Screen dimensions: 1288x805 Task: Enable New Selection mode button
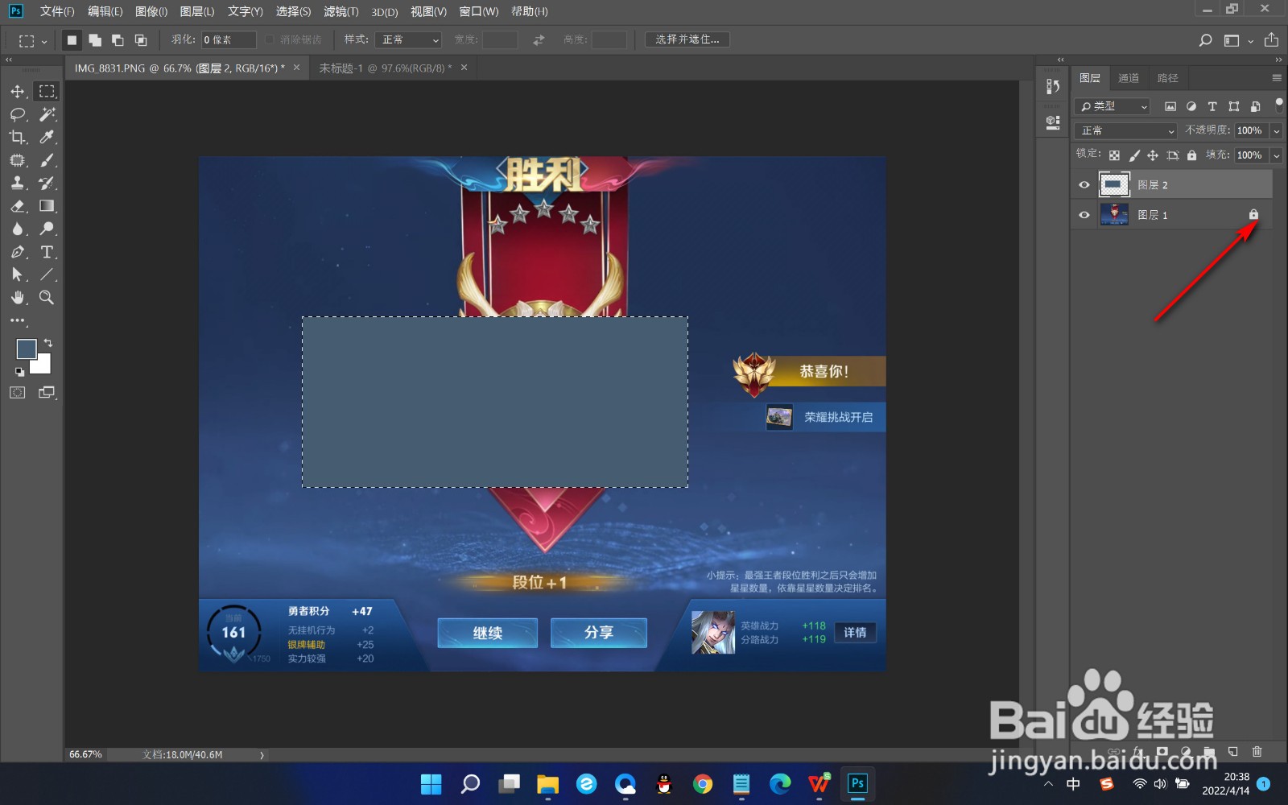[x=72, y=39]
